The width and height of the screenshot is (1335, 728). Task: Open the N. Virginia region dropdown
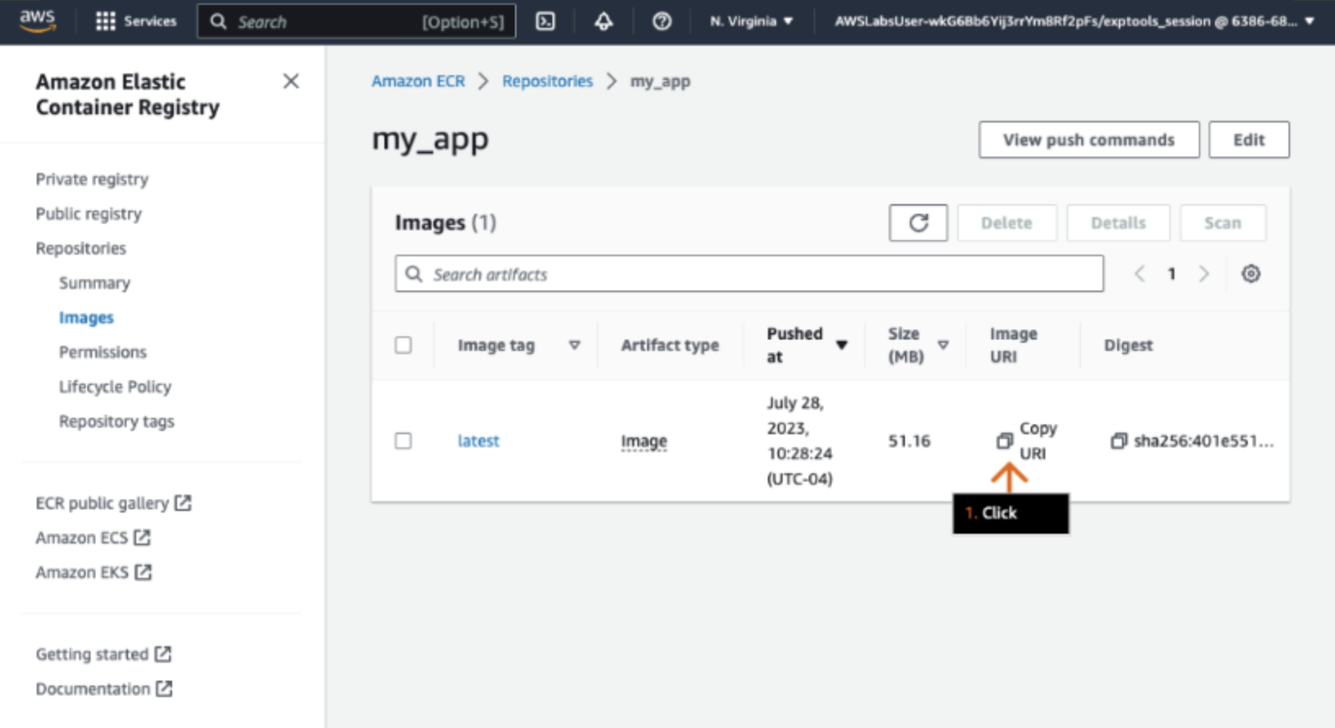tap(751, 21)
